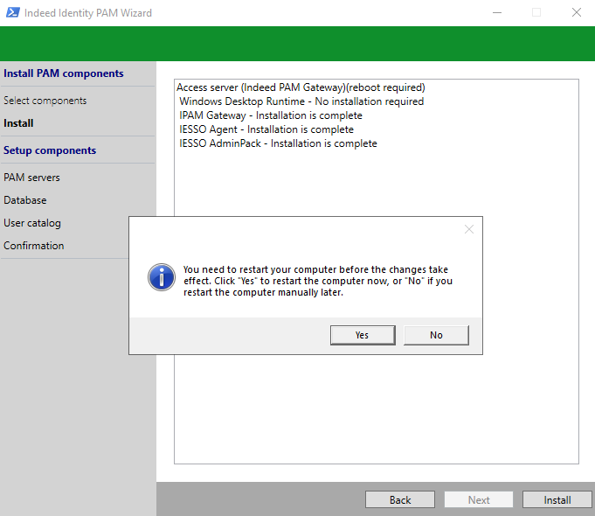Choose No to restart manually later

tap(436, 335)
